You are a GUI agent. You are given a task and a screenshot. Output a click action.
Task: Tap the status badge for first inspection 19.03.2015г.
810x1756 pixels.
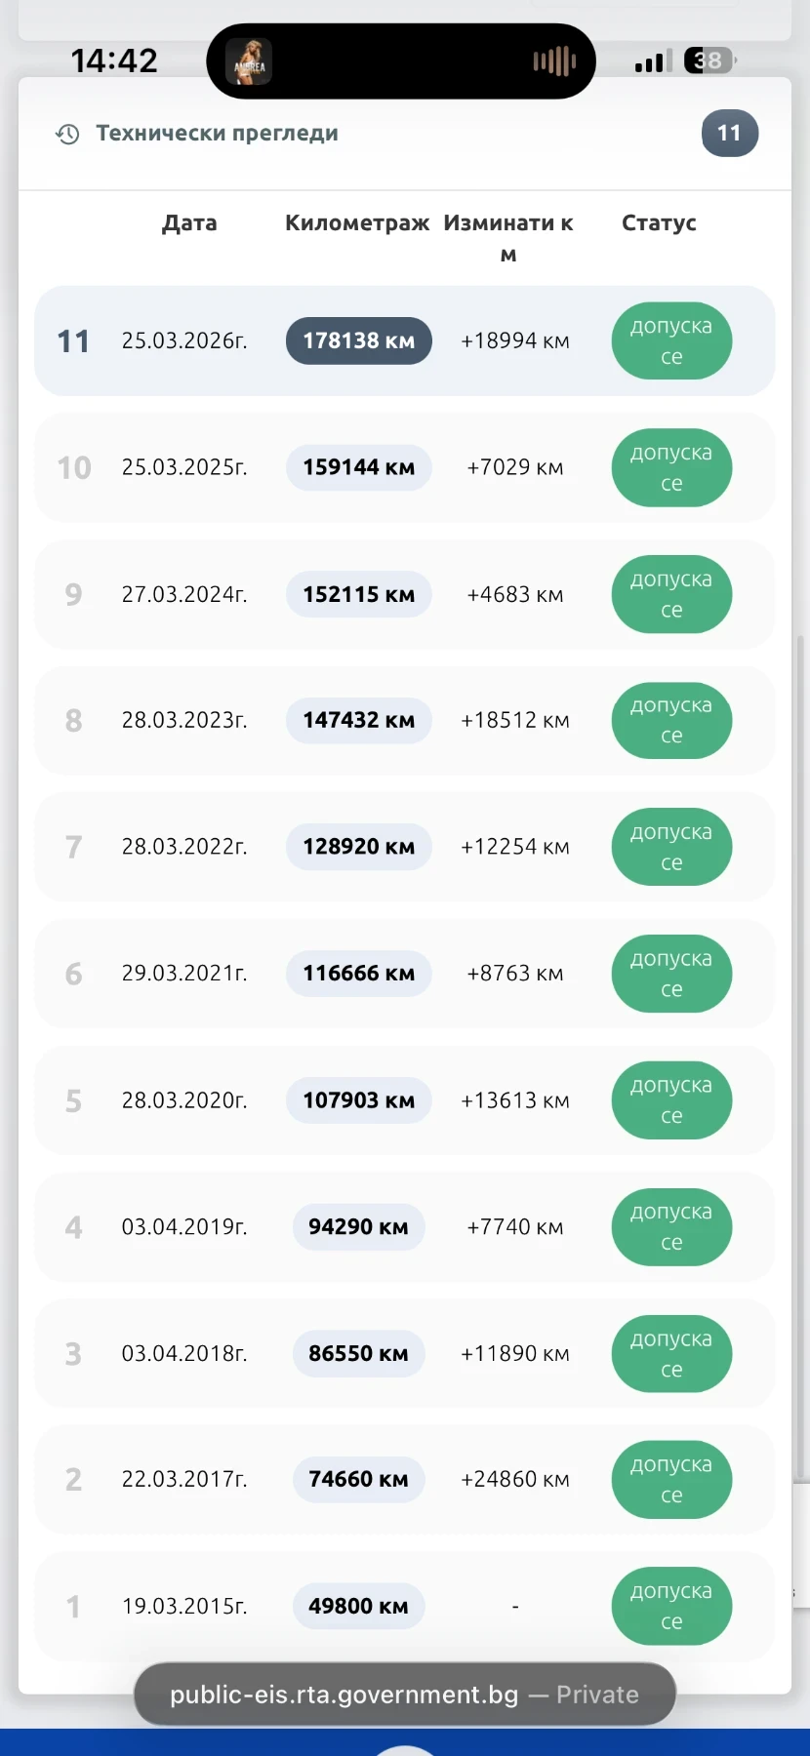point(671,1606)
